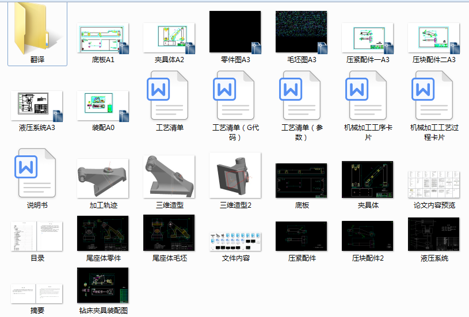Select the 目录 document preview image
This screenshot has height=317, width=469.
coord(37,236)
